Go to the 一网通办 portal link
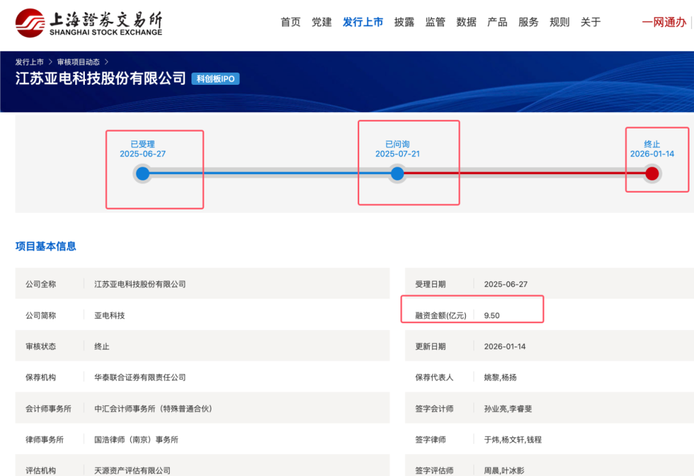694x476 pixels. point(664,22)
